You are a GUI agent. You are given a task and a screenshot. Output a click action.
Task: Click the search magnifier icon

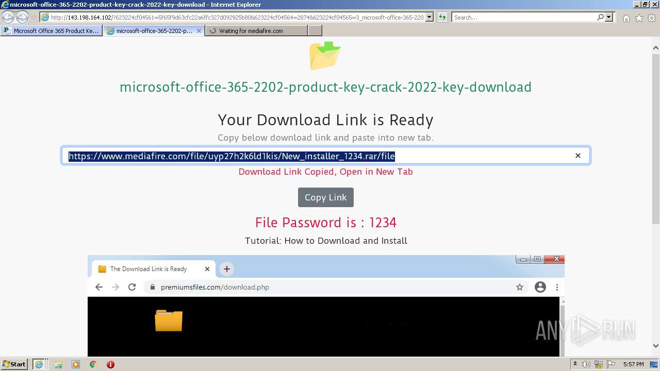(600, 18)
